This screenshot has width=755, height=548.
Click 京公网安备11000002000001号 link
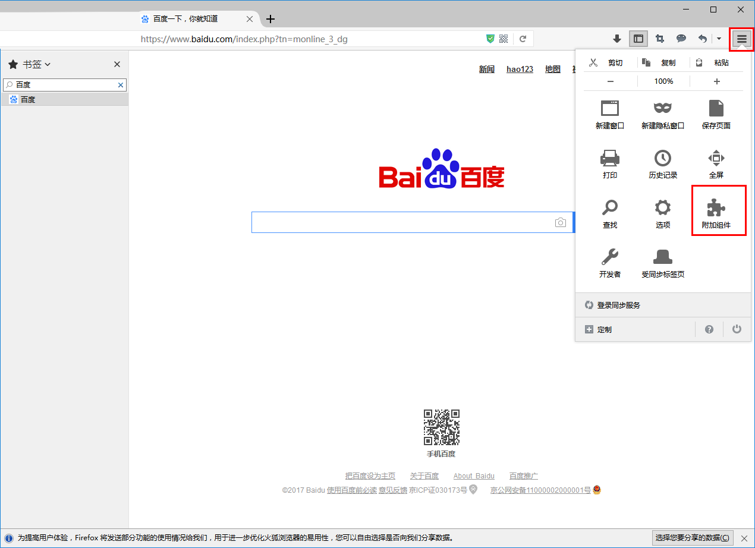pos(540,490)
